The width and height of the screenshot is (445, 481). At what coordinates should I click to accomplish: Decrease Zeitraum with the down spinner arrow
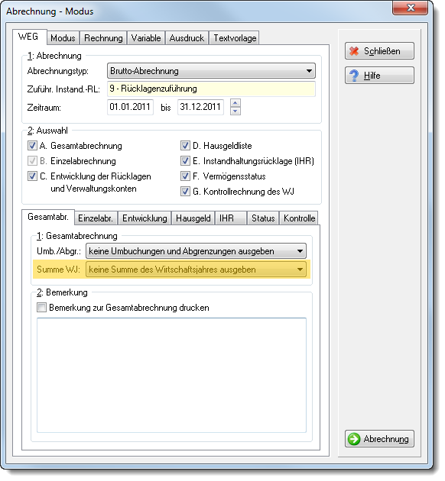pyautogui.click(x=235, y=111)
